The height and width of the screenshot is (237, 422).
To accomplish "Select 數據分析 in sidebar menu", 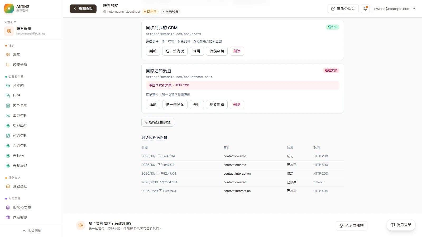I will coord(32,65).
